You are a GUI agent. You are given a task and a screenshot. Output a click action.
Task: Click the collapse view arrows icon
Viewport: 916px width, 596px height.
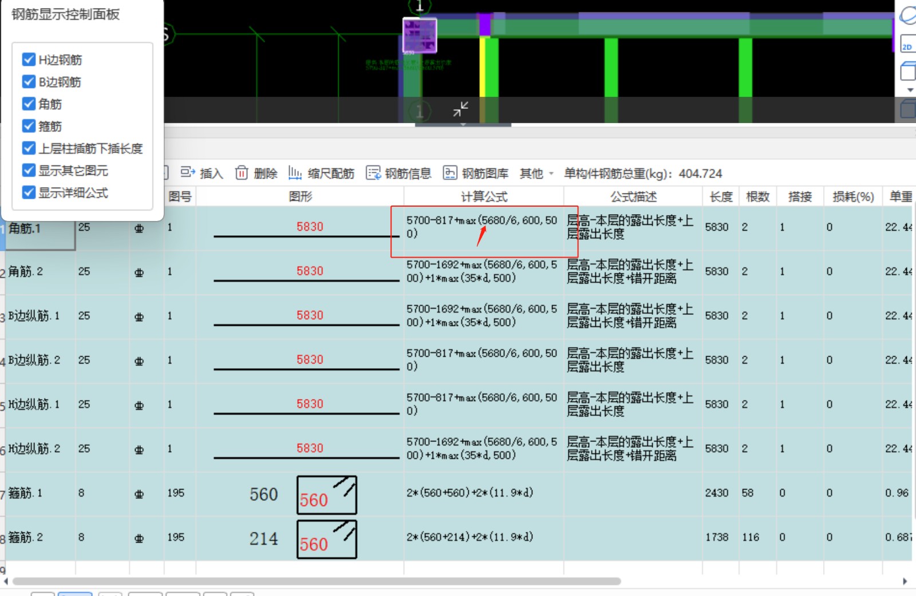click(461, 109)
